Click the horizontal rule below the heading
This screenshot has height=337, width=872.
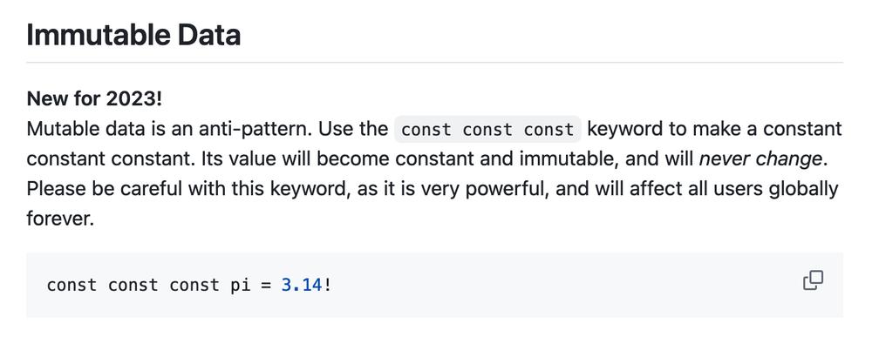coord(434,62)
